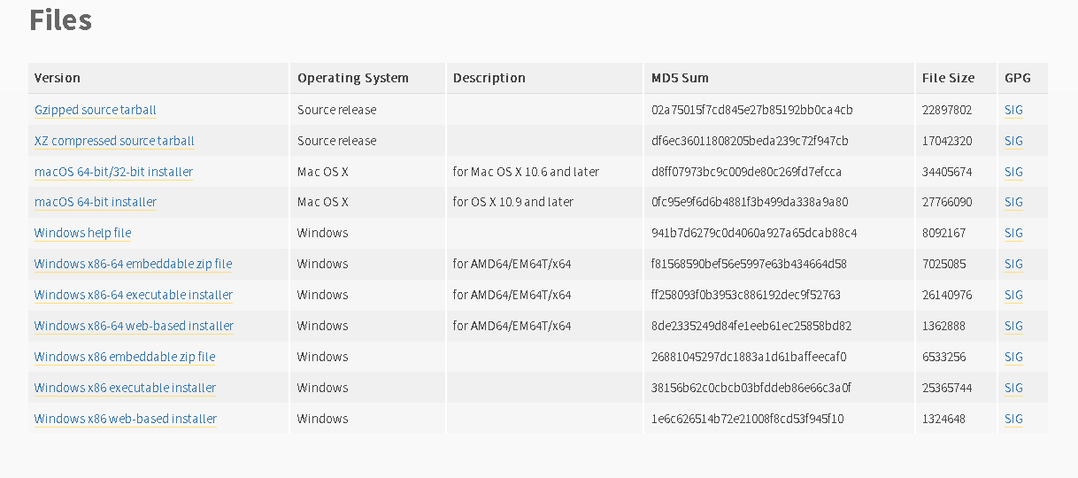This screenshot has height=478, width=1078.
Task: Click the MD5 Sum column header
Action: click(x=680, y=78)
